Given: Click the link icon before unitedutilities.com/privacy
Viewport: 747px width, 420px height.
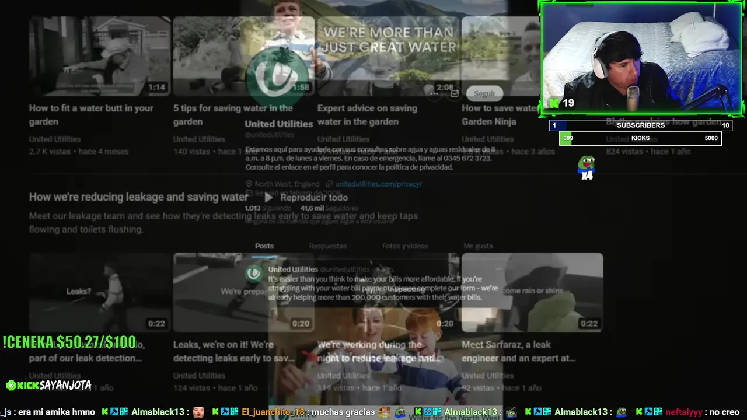Looking at the screenshot, I should 330,184.
